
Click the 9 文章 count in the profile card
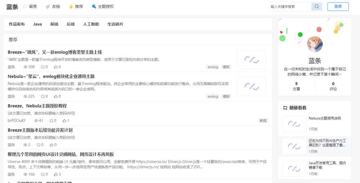(x=296, y=86)
